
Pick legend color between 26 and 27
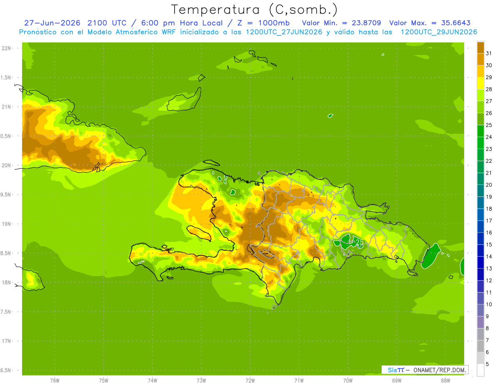click(x=480, y=107)
